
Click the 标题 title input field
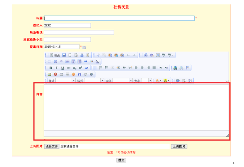[x=119, y=18]
